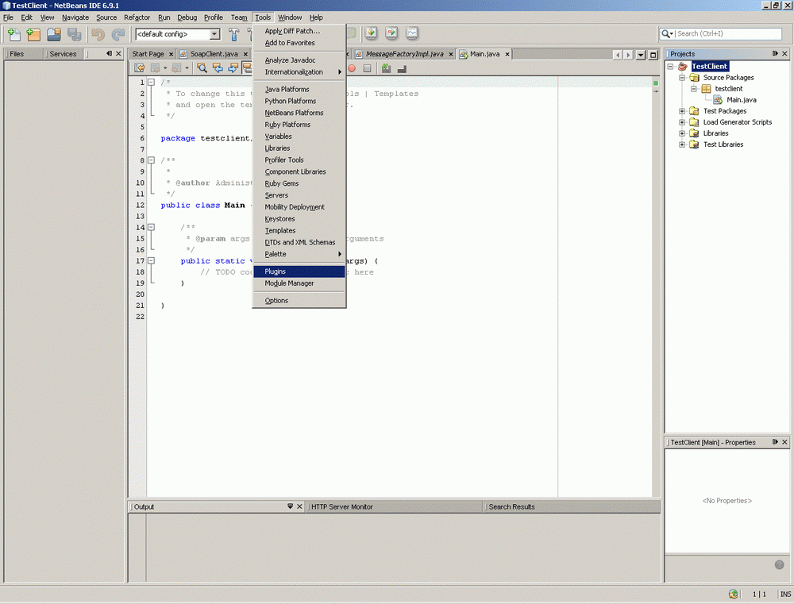Click the help question mark in Properties panel
Screen dimensions: 794x604
[x=780, y=564]
